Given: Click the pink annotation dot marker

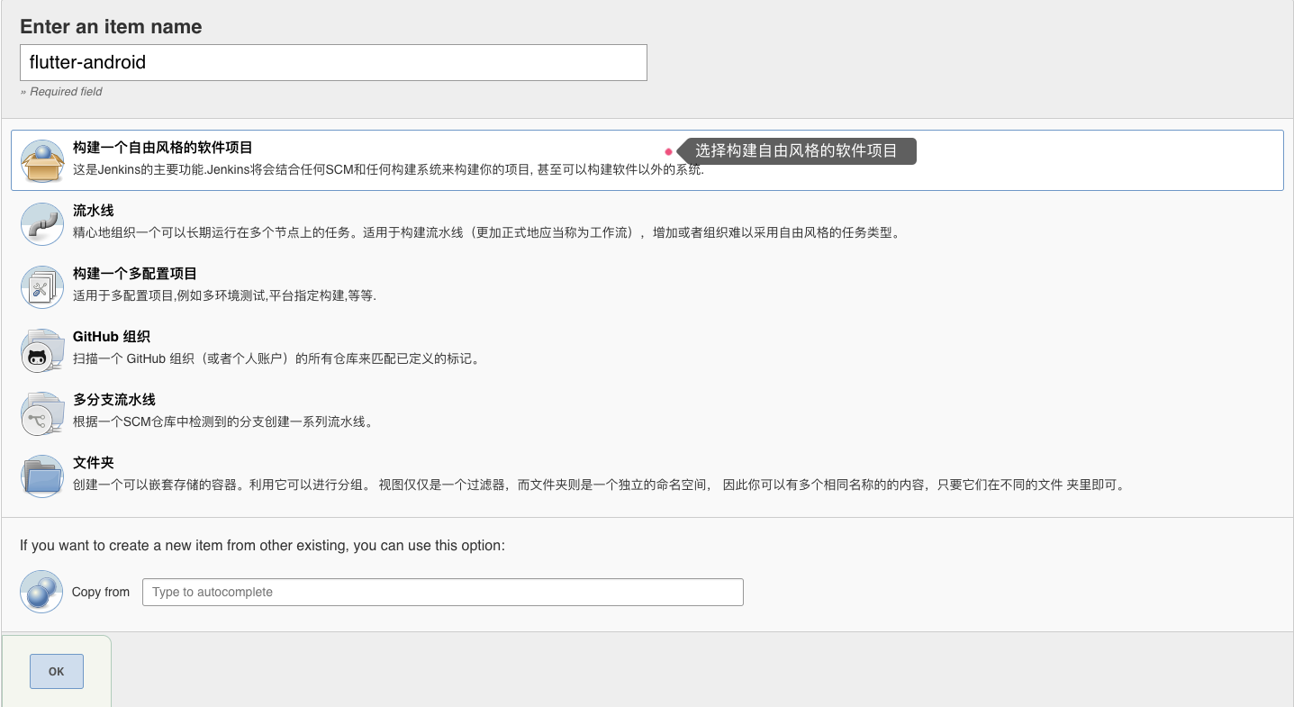Looking at the screenshot, I should click(668, 151).
